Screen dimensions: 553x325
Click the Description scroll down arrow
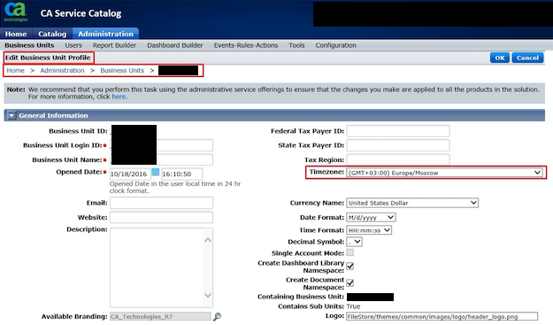point(208,295)
